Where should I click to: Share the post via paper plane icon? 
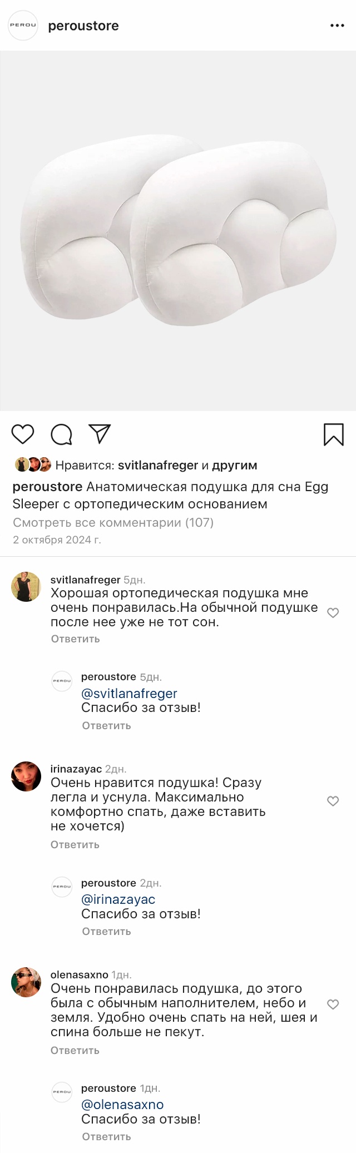100,434
